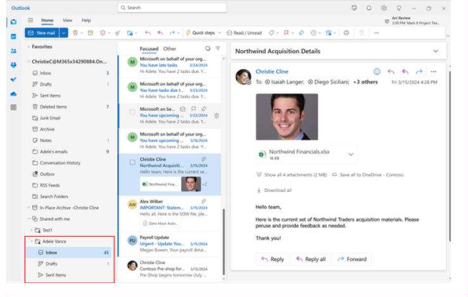Open the New mail dropdown arrow
The width and height of the screenshot is (468, 297).
pyautogui.click(x=63, y=33)
